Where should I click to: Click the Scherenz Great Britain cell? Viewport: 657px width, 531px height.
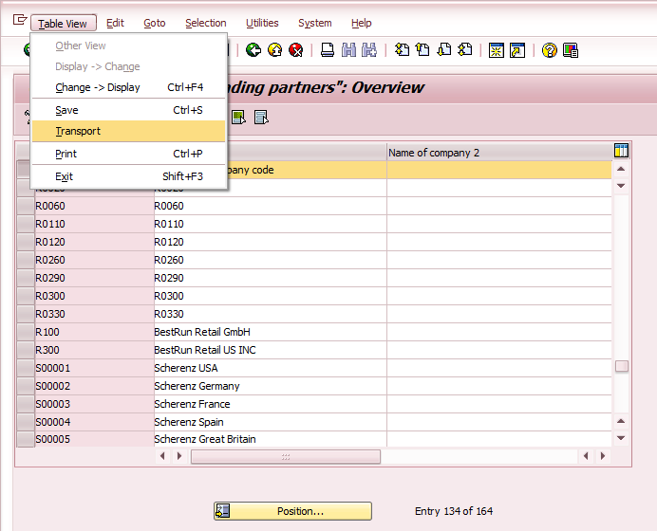tap(271, 439)
